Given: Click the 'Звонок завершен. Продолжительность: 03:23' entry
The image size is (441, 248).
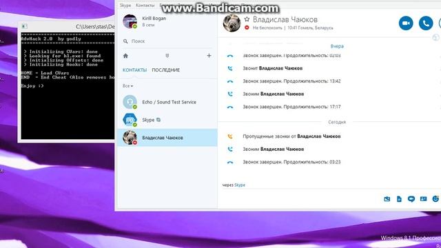Looking at the screenshot, I should pyautogui.click(x=291, y=163).
